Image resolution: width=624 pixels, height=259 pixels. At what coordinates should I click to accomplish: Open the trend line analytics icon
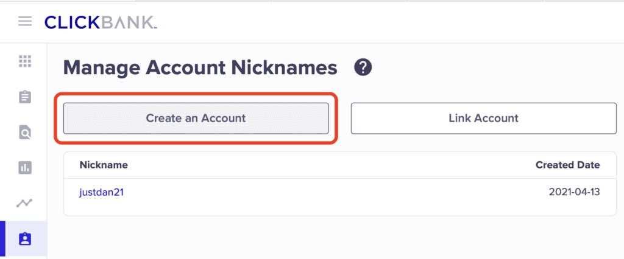[25, 203]
